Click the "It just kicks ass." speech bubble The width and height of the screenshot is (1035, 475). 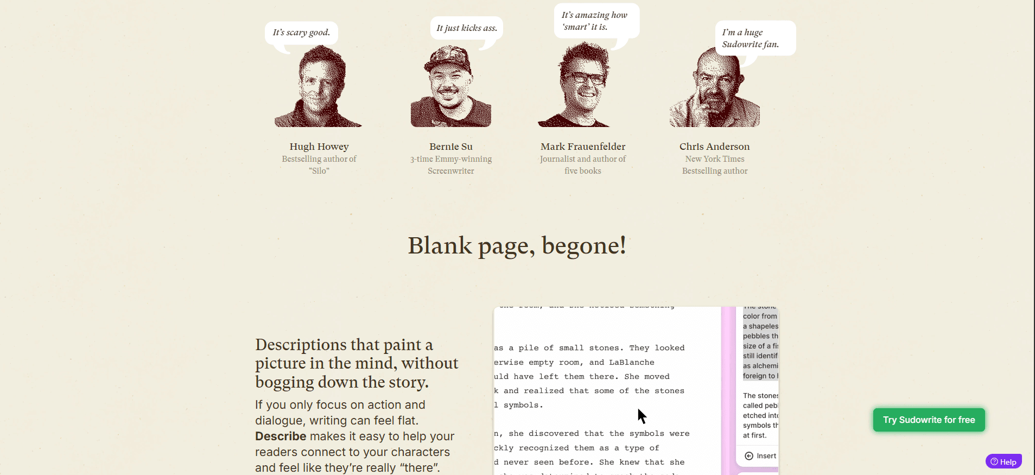(x=467, y=28)
